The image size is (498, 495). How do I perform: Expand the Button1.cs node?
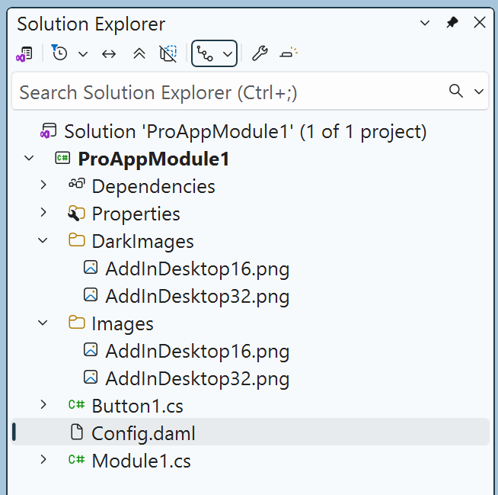[43, 405]
